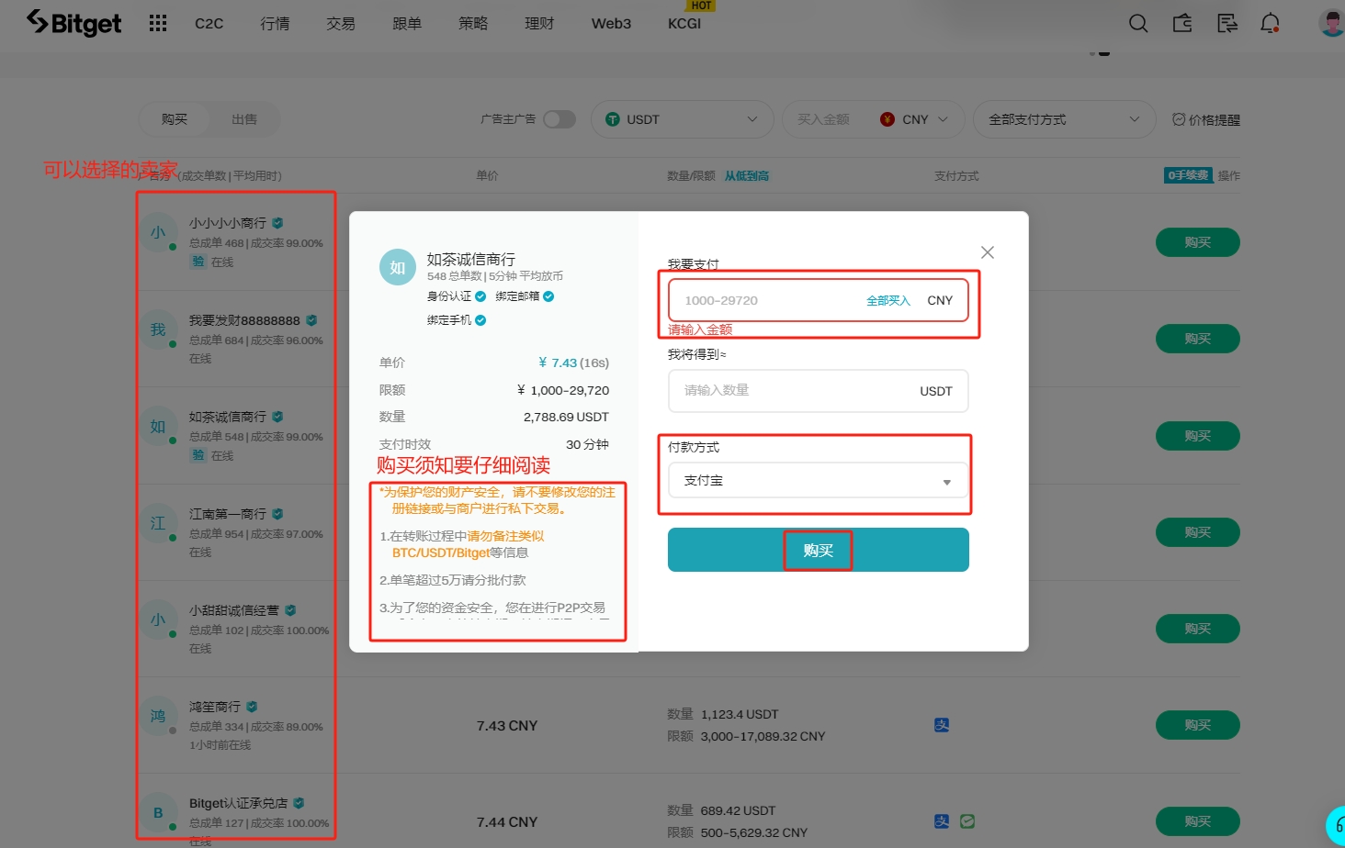Close the purchase dialog with X

988,252
